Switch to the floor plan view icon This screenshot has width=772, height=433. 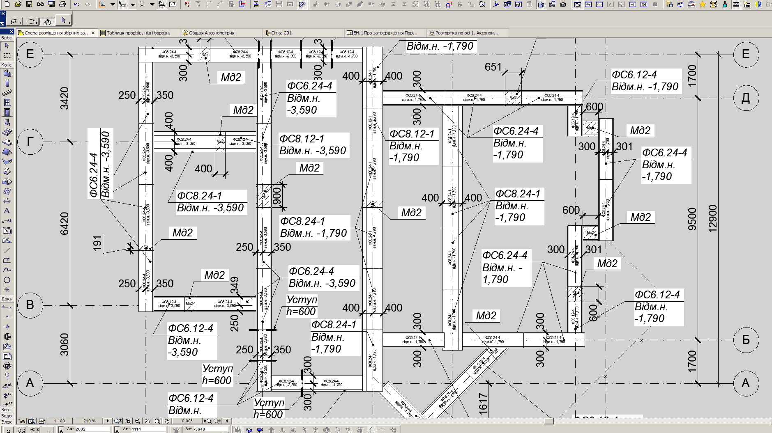coord(578,5)
